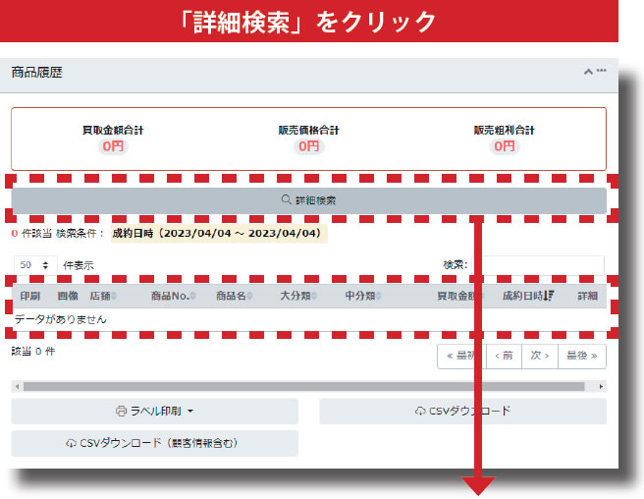Image resolution: width=644 pixels, height=499 pixels.
Task: Click CSVダウンロード（顧客情報含む） button
Action: tap(155, 443)
